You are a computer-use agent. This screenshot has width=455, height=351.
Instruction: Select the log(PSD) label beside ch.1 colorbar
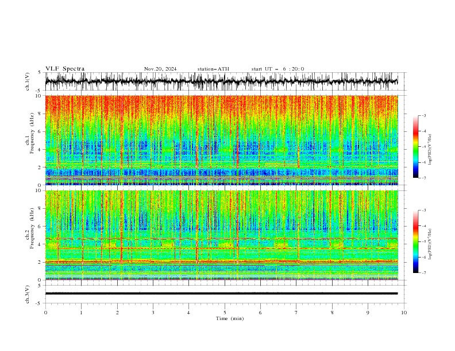pos(430,150)
